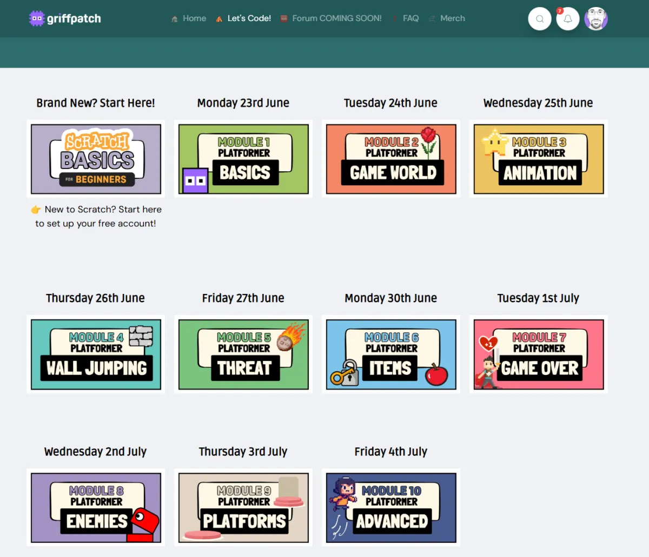Open Module 2 Game World thumbnail
Screen dimensions: 649x557
tap(391, 159)
